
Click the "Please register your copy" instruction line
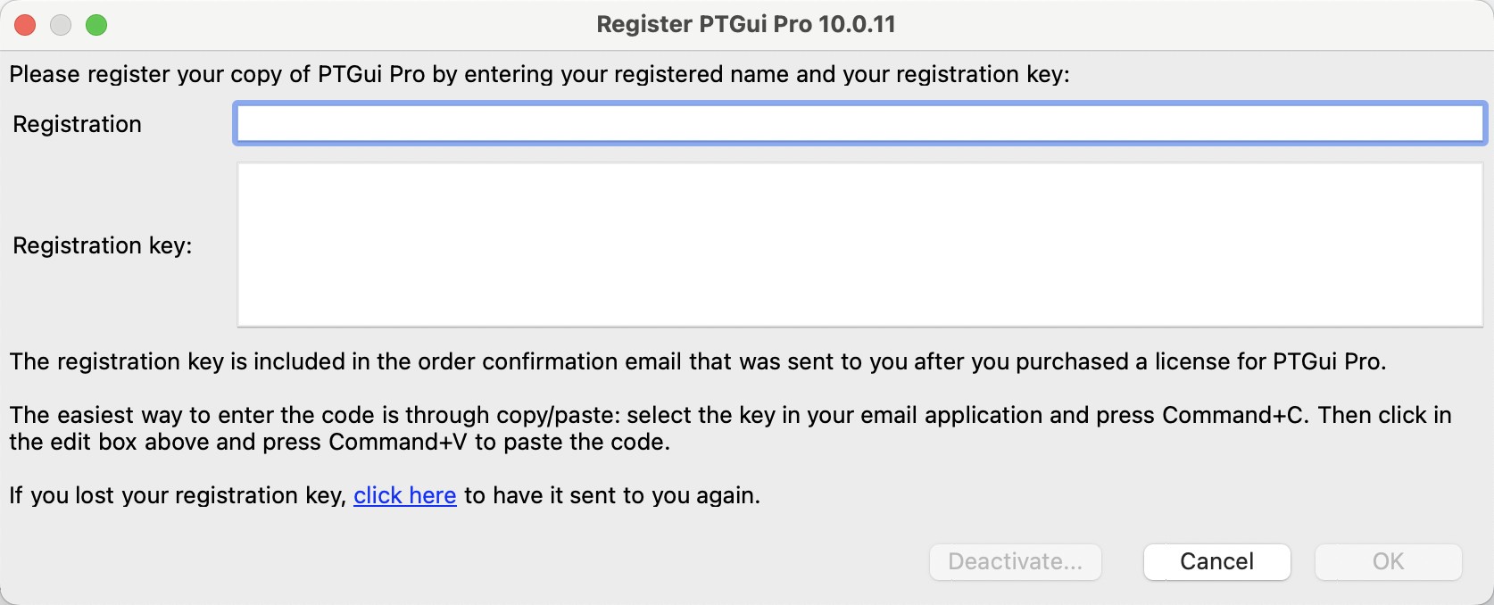[539, 74]
